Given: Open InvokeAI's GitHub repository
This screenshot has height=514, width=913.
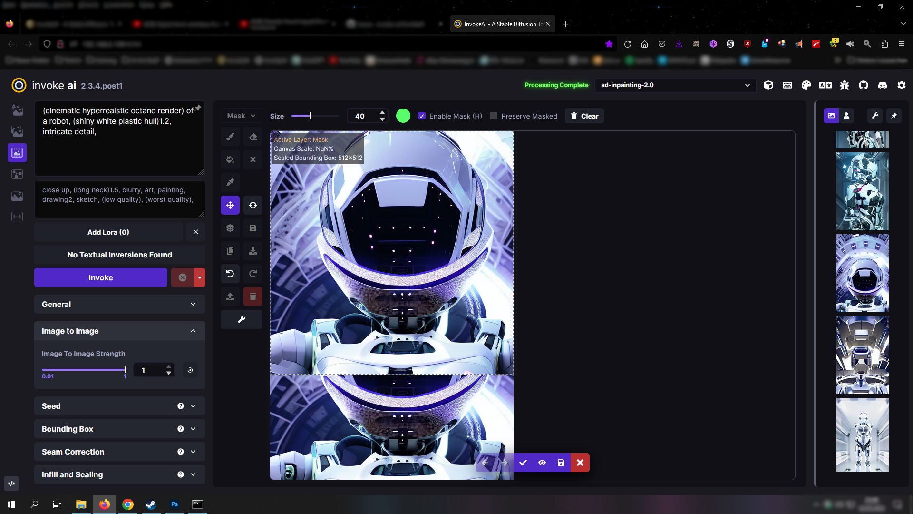Looking at the screenshot, I should (864, 85).
